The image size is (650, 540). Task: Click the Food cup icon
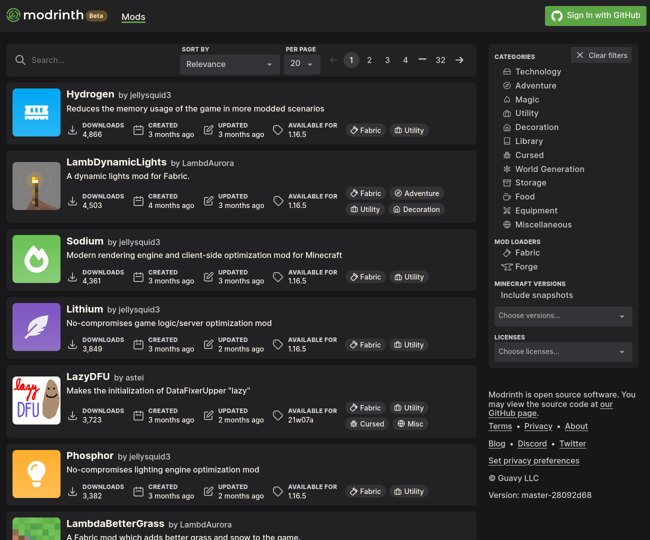pyautogui.click(x=507, y=197)
